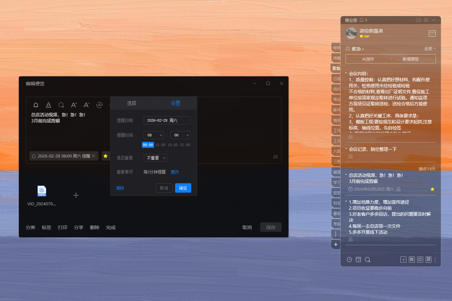Decrease font size with the A- icon
Image resolution: width=452 pixels, height=301 pixels.
click(86, 105)
